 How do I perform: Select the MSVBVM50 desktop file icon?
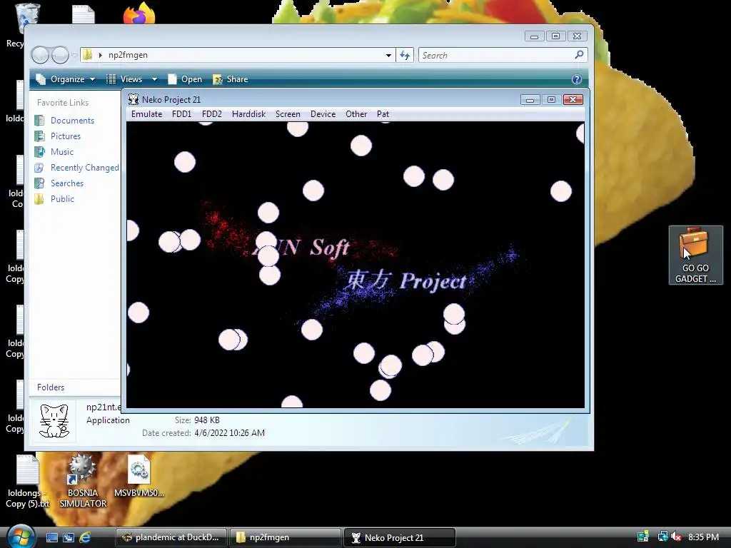click(x=139, y=476)
